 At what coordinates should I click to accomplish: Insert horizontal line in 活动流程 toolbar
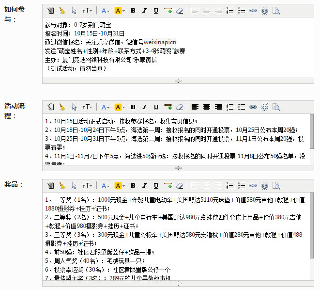click(x=168, y=107)
